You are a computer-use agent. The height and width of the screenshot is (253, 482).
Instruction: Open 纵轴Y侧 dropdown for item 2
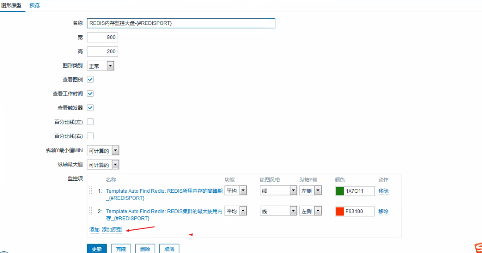pos(311,211)
